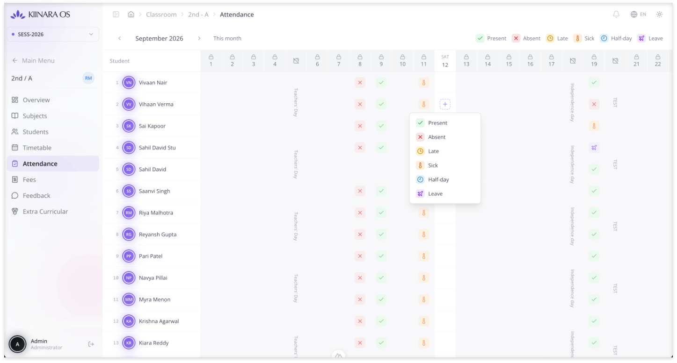Image resolution: width=677 pixels, height=363 pixels.
Task: Click the RM avatar badge
Action: [88, 78]
